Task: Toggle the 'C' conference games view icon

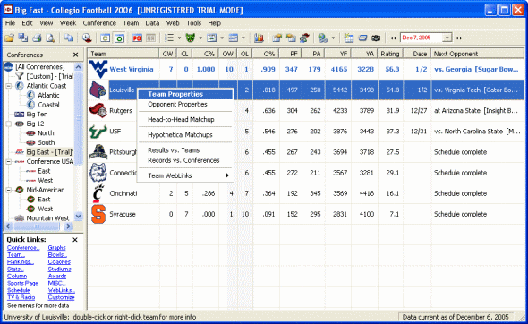Action: tap(105, 38)
